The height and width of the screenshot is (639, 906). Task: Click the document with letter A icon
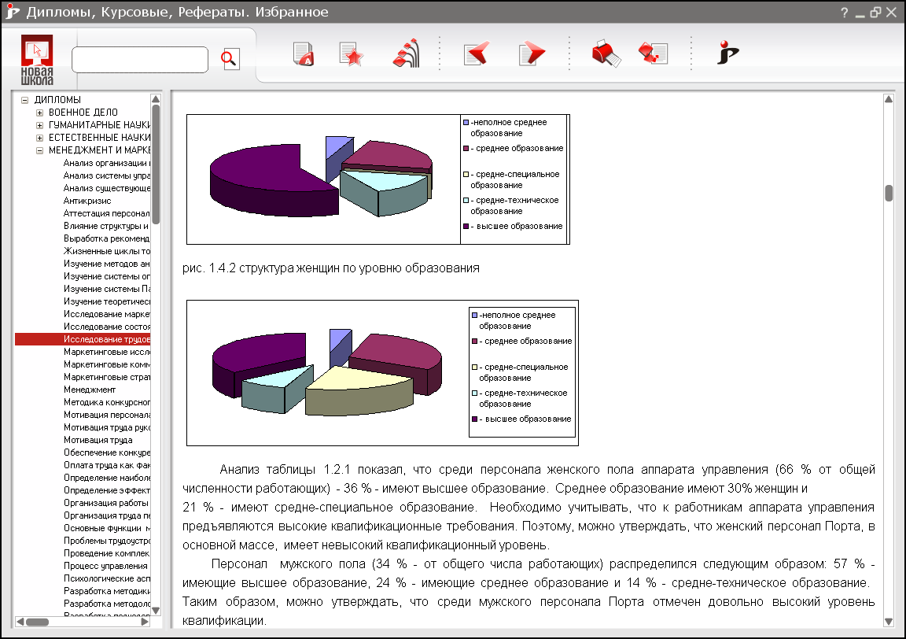pyautogui.click(x=304, y=54)
